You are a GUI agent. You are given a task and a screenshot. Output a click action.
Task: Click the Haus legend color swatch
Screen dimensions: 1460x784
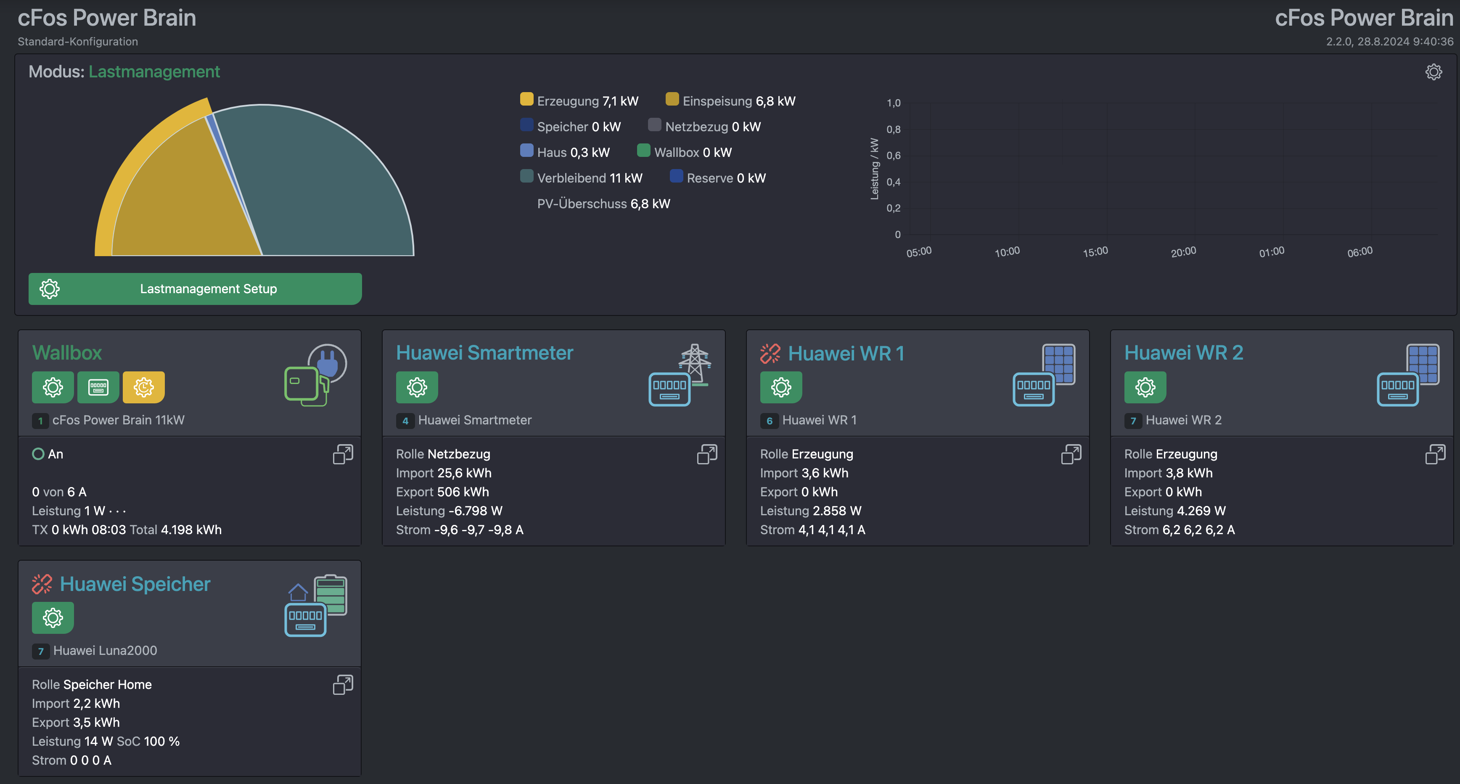coord(526,150)
